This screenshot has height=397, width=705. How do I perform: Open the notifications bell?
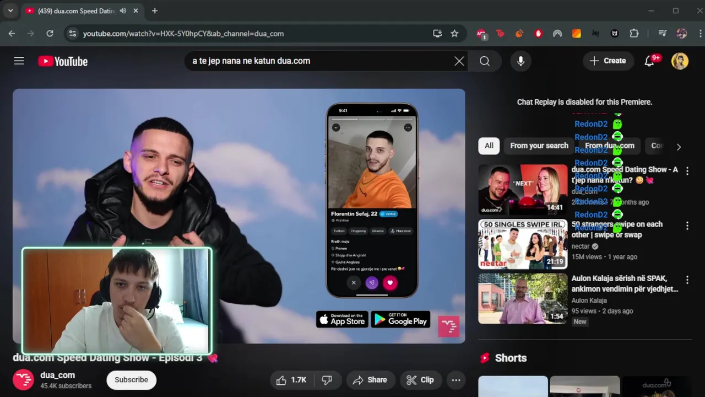[650, 61]
